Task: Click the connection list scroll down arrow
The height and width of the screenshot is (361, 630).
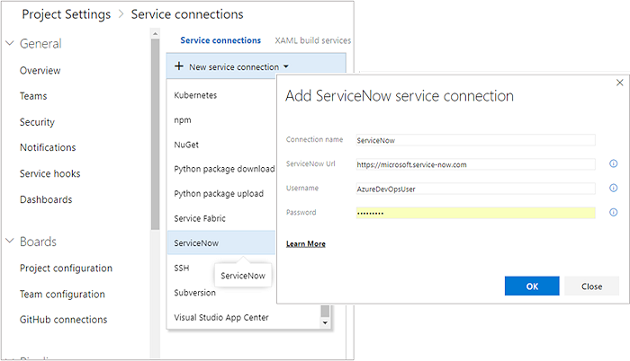Action: (x=325, y=323)
